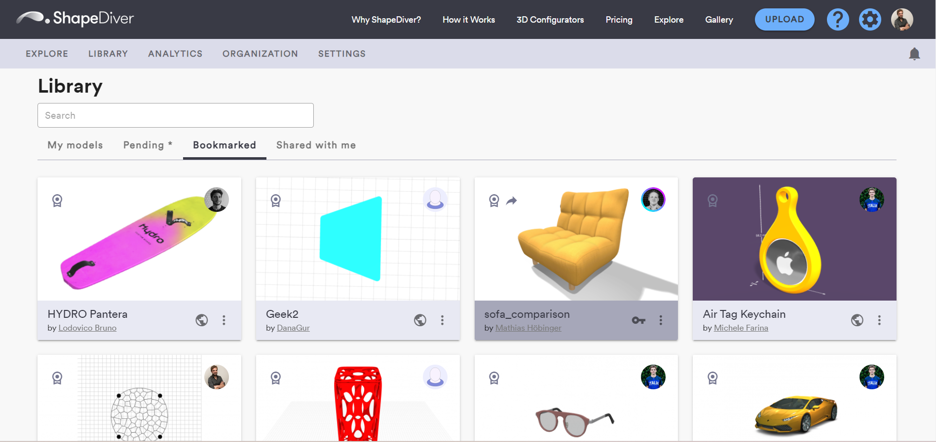
Task: Open the three-dot menu for Geek2
Action: pyautogui.click(x=442, y=320)
